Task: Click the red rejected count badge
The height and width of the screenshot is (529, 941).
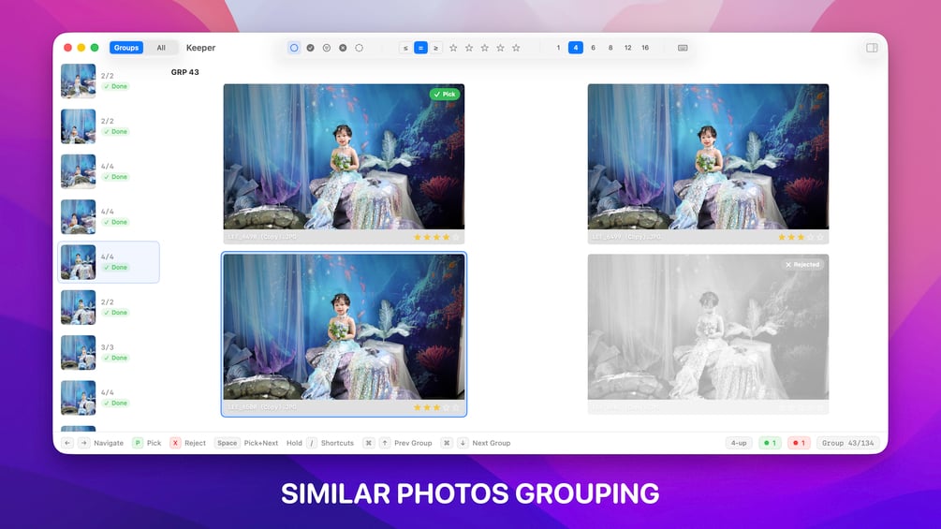Action: 799,443
